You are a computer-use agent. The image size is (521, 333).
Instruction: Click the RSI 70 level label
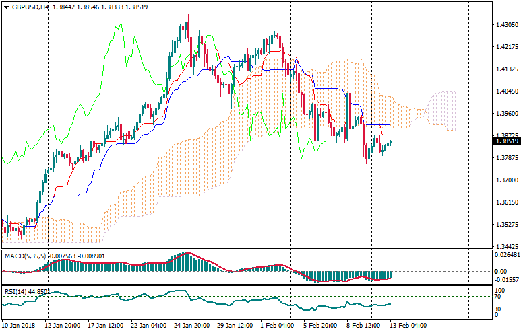[x=498, y=296]
